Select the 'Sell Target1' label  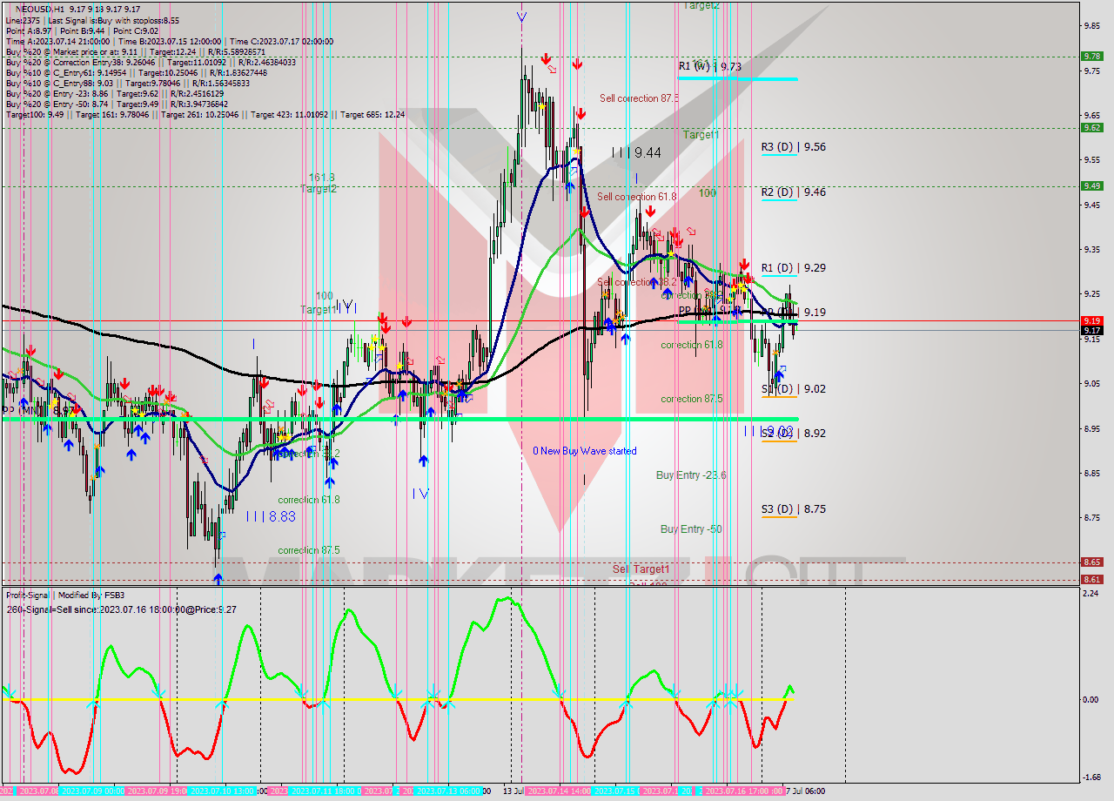coord(641,569)
